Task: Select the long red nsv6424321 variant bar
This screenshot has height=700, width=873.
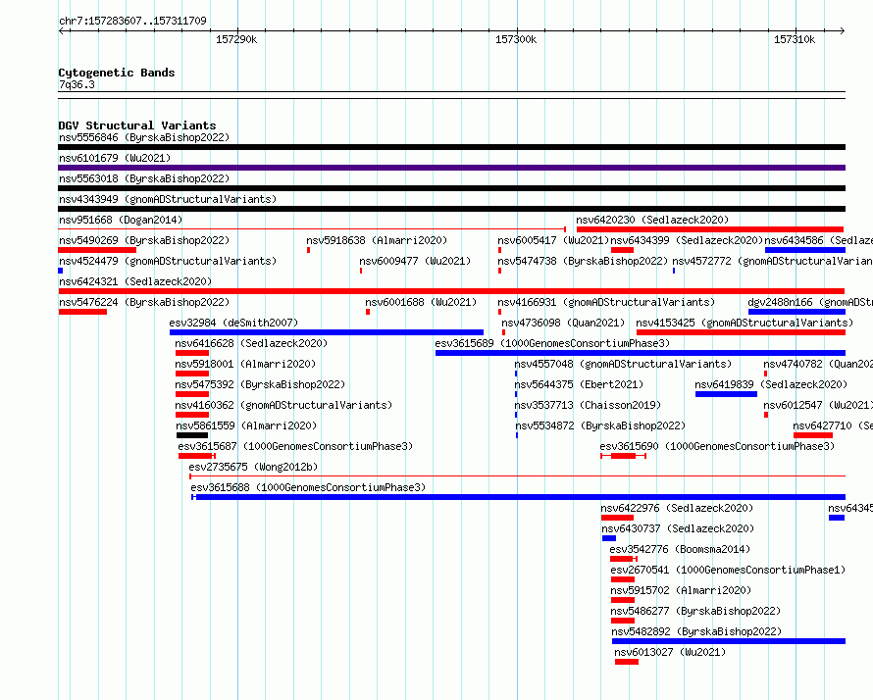Action: tap(451, 291)
